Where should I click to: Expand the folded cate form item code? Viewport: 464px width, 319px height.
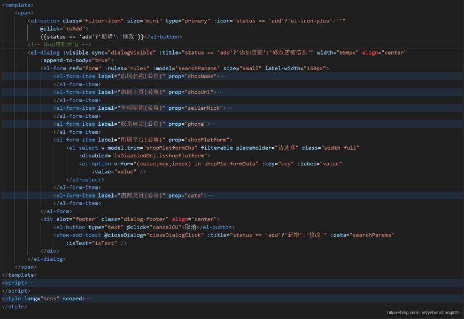click(x=211, y=195)
